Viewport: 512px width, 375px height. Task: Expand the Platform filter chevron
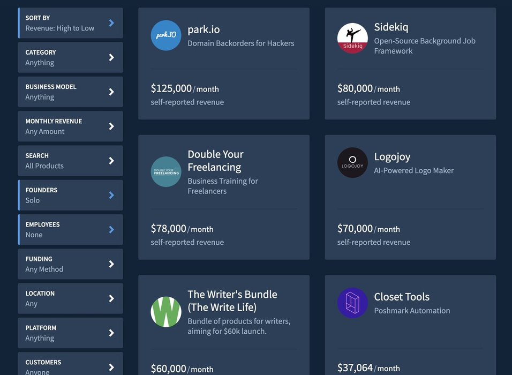(111, 333)
